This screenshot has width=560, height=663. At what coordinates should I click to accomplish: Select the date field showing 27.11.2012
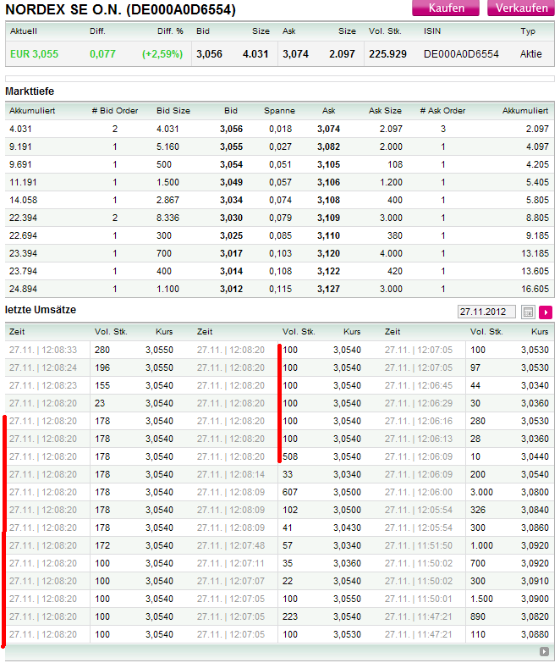pyautogui.click(x=486, y=312)
